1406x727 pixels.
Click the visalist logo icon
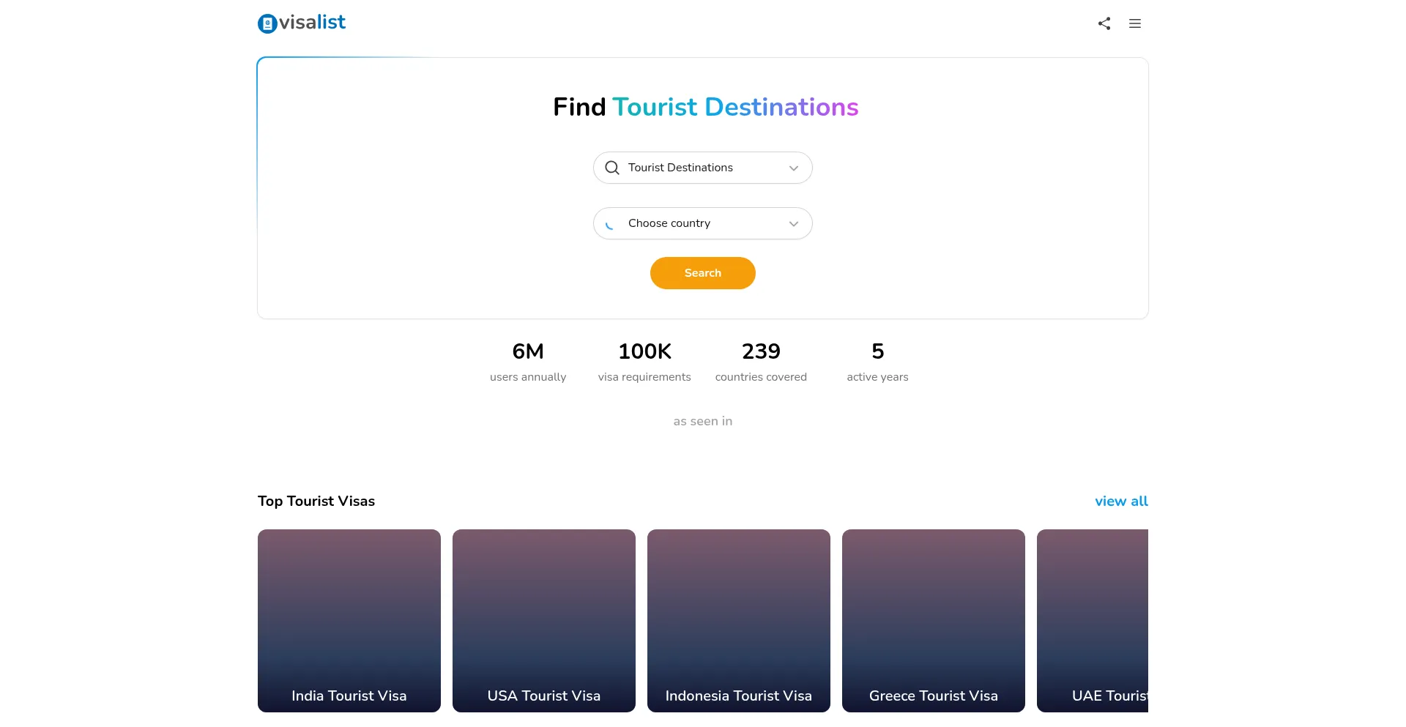click(x=267, y=24)
